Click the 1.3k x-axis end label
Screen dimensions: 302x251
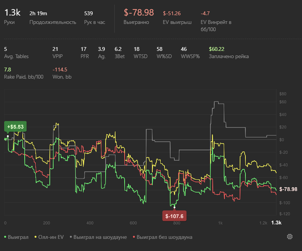point(276,223)
